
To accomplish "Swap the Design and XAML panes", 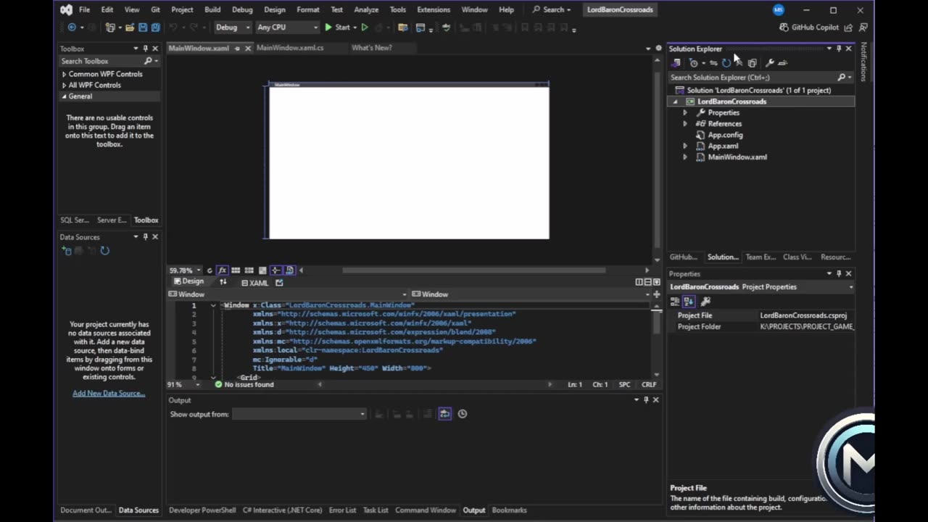I will coord(223,282).
